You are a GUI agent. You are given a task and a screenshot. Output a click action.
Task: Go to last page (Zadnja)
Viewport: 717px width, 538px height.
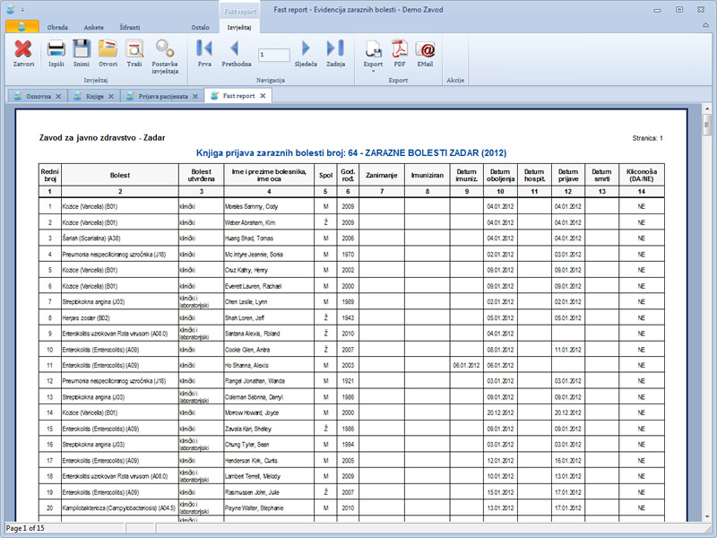[335, 54]
